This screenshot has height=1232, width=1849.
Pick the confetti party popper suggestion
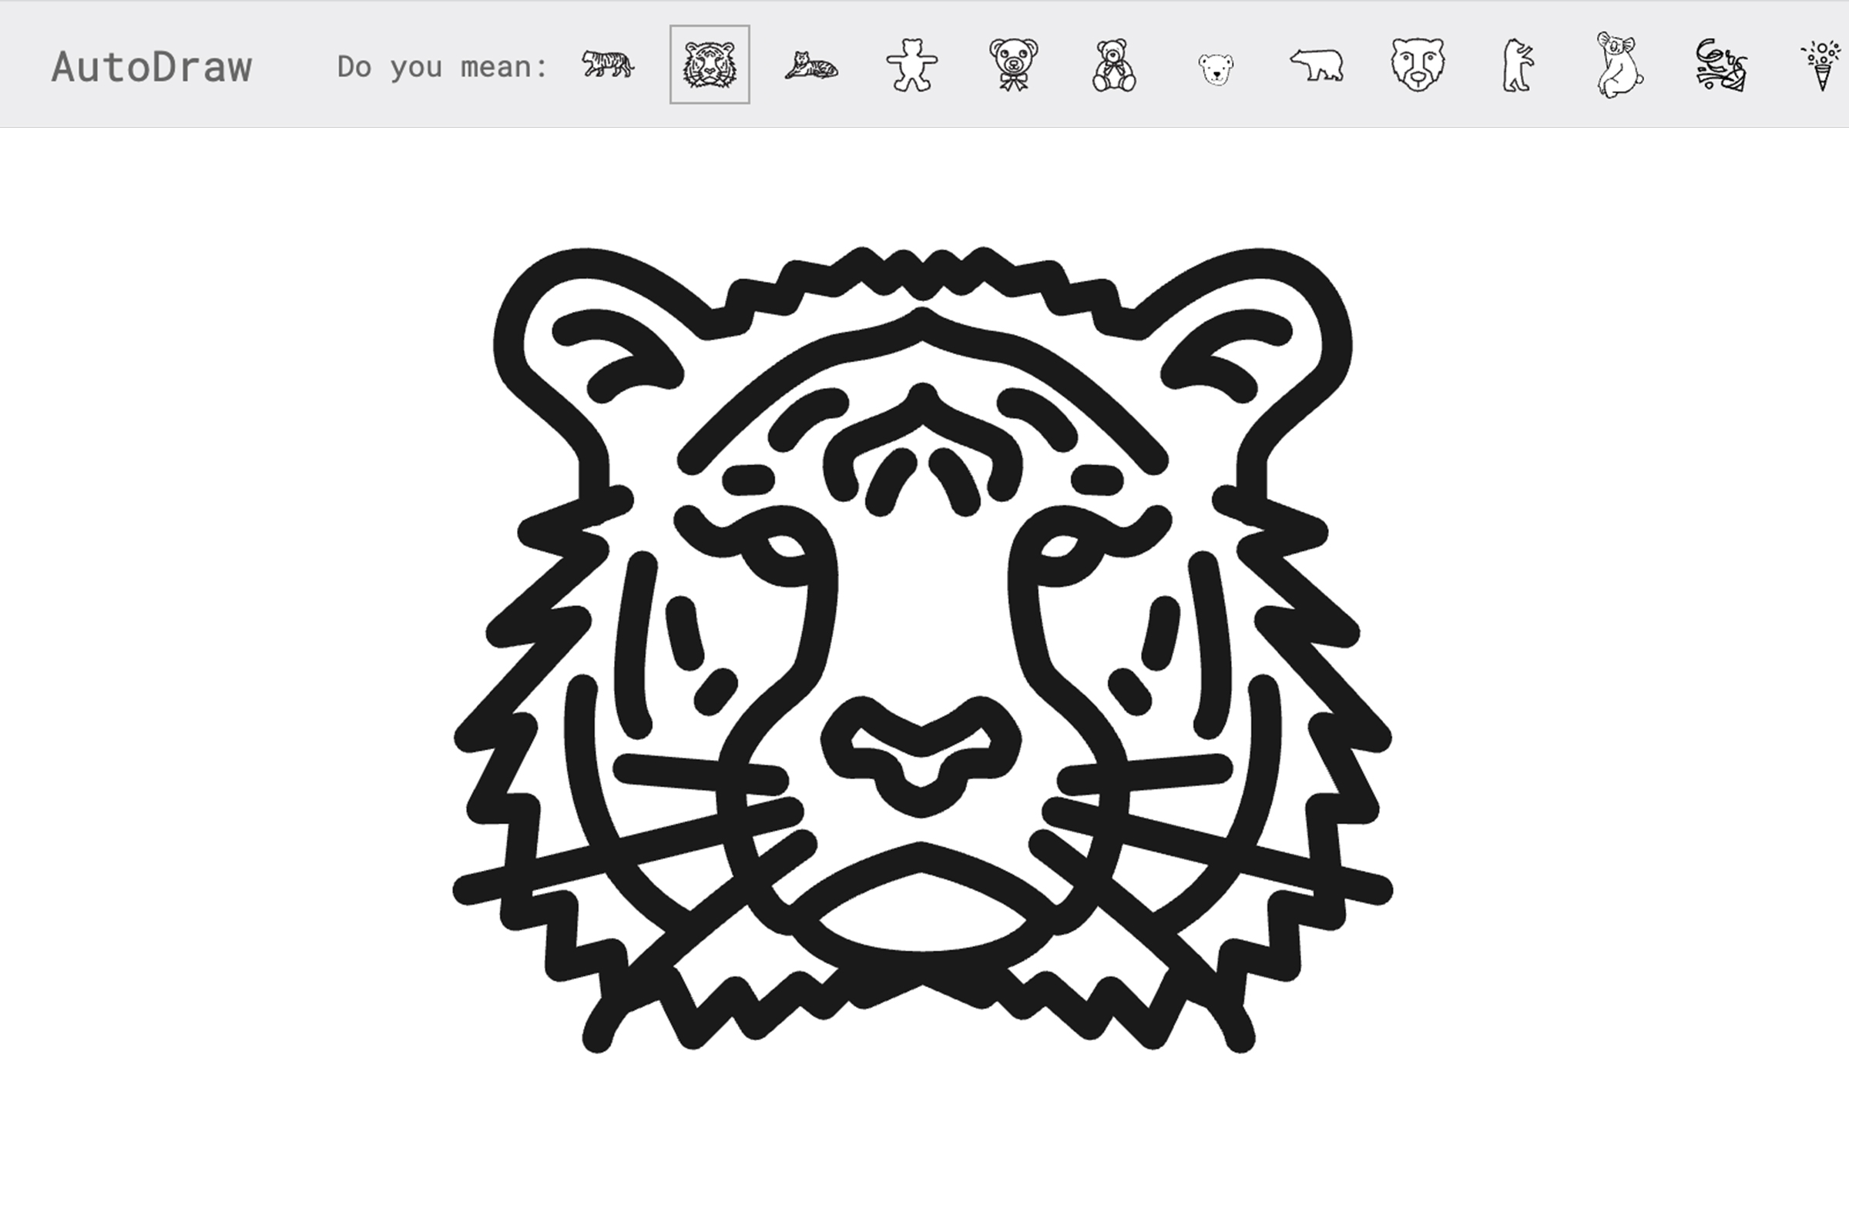coord(1821,66)
